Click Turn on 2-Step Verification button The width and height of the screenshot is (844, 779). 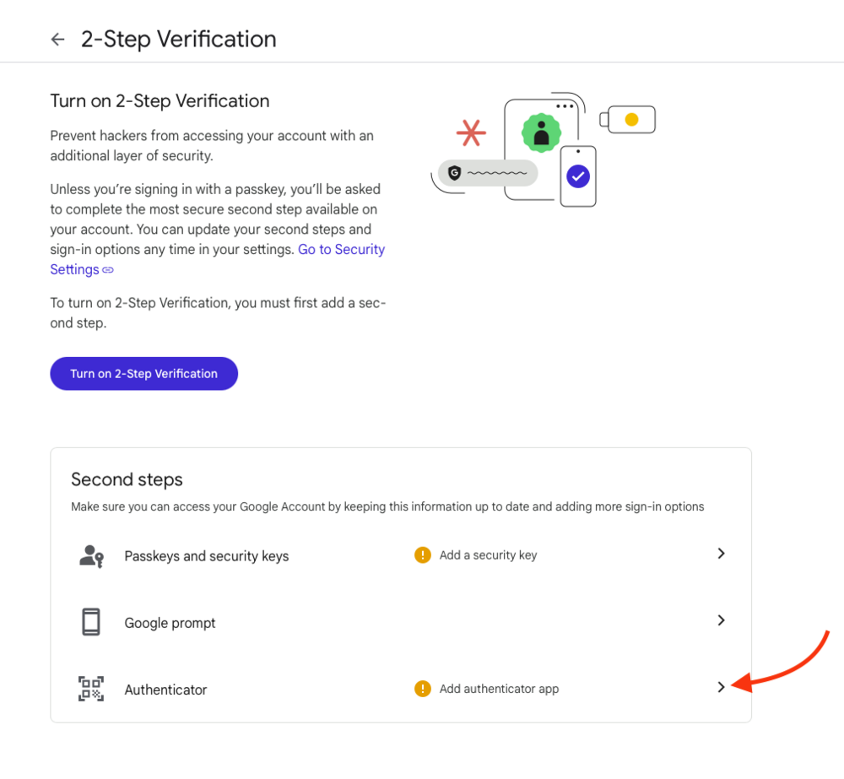[143, 374]
